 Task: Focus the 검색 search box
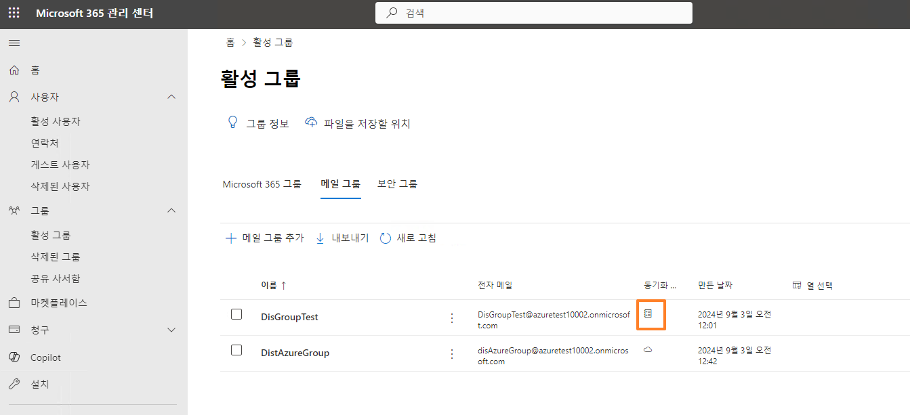[x=534, y=13]
